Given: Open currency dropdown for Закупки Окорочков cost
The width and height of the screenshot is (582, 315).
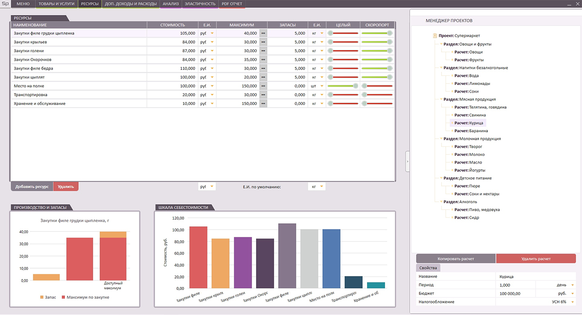Looking at the screenshot, I should point(212,60).
